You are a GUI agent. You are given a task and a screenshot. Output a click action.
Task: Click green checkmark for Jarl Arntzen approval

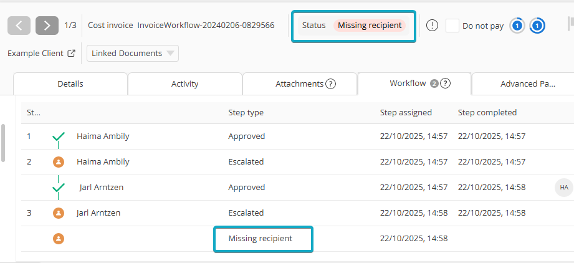pos(59,188)
